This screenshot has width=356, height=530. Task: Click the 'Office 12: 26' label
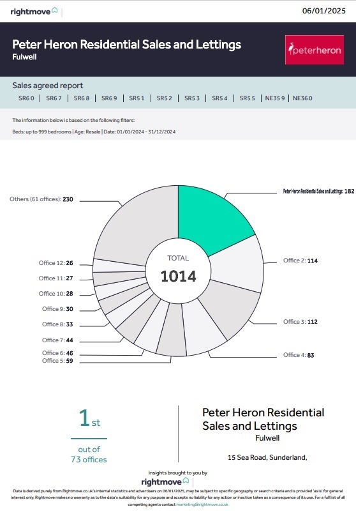coord(56,263)
